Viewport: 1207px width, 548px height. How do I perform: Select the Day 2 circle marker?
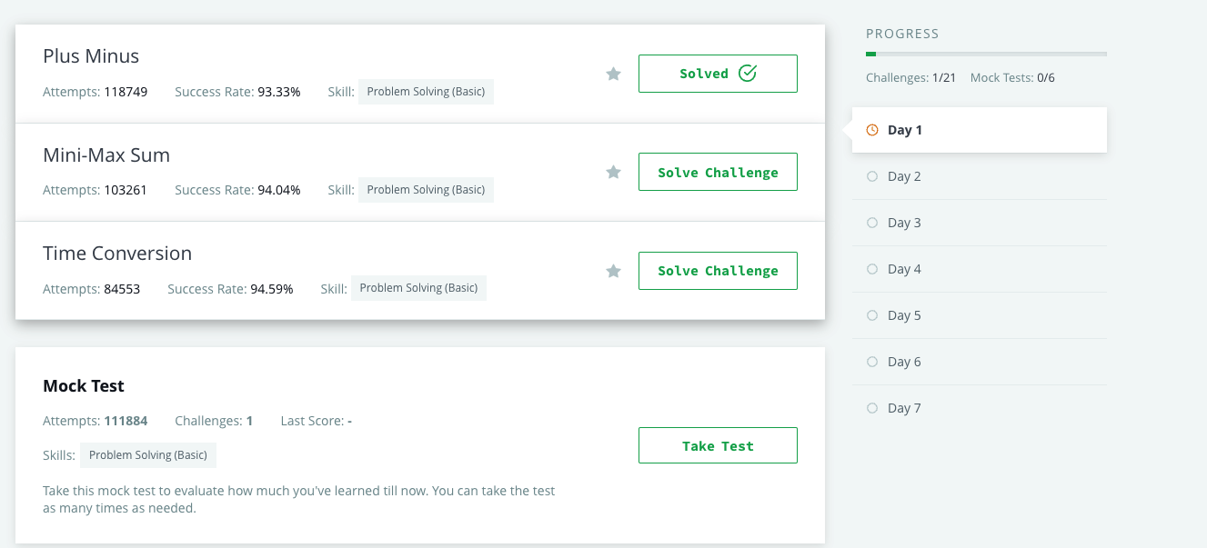pyautogui.click(x=872, y=176)
